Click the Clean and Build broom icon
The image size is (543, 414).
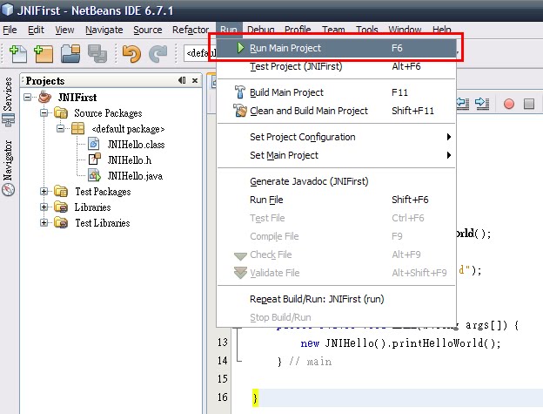(x=239, y=111)
